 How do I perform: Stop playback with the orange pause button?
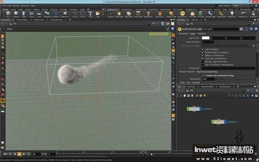coord(19,154)
